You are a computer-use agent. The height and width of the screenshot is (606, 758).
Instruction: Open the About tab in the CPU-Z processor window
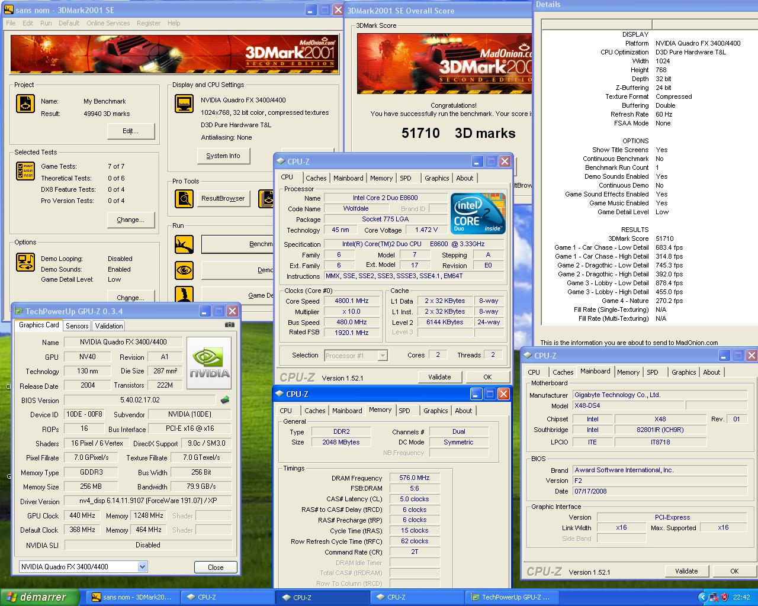point(464,178)
